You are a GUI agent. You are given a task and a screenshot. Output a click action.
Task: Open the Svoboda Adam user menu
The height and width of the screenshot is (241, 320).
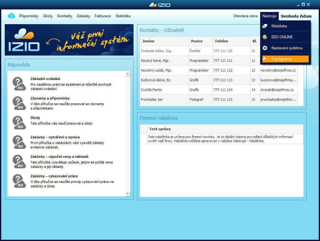pos(296,16)
